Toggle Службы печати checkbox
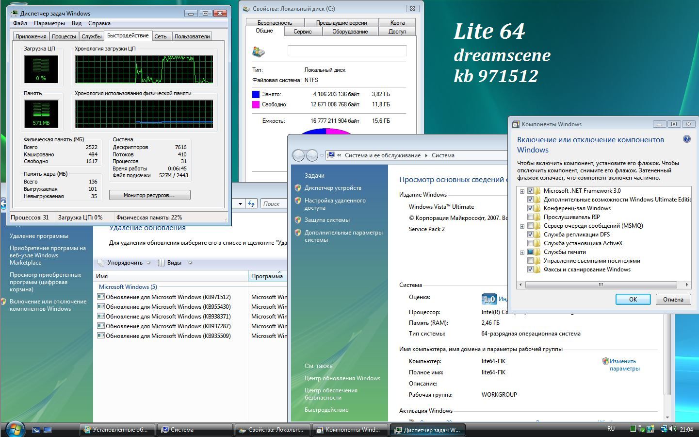The image size is (699, 437). [530, 252]
